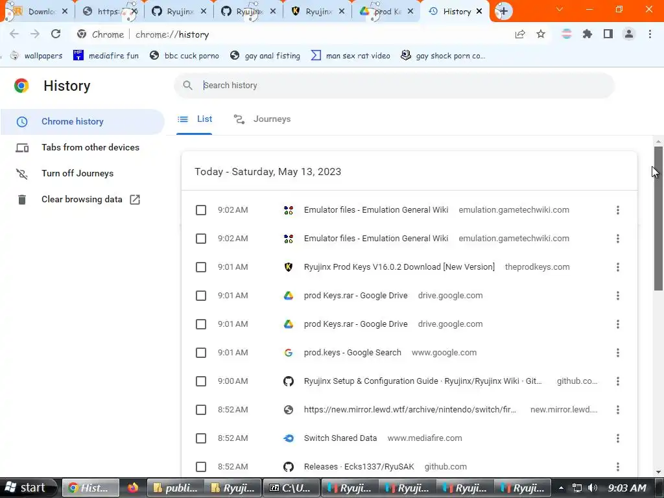Viewport: 664px width, 498px height.
Task: Open more actions for second prod Keys.rar entry
Action: pos(618,324)
